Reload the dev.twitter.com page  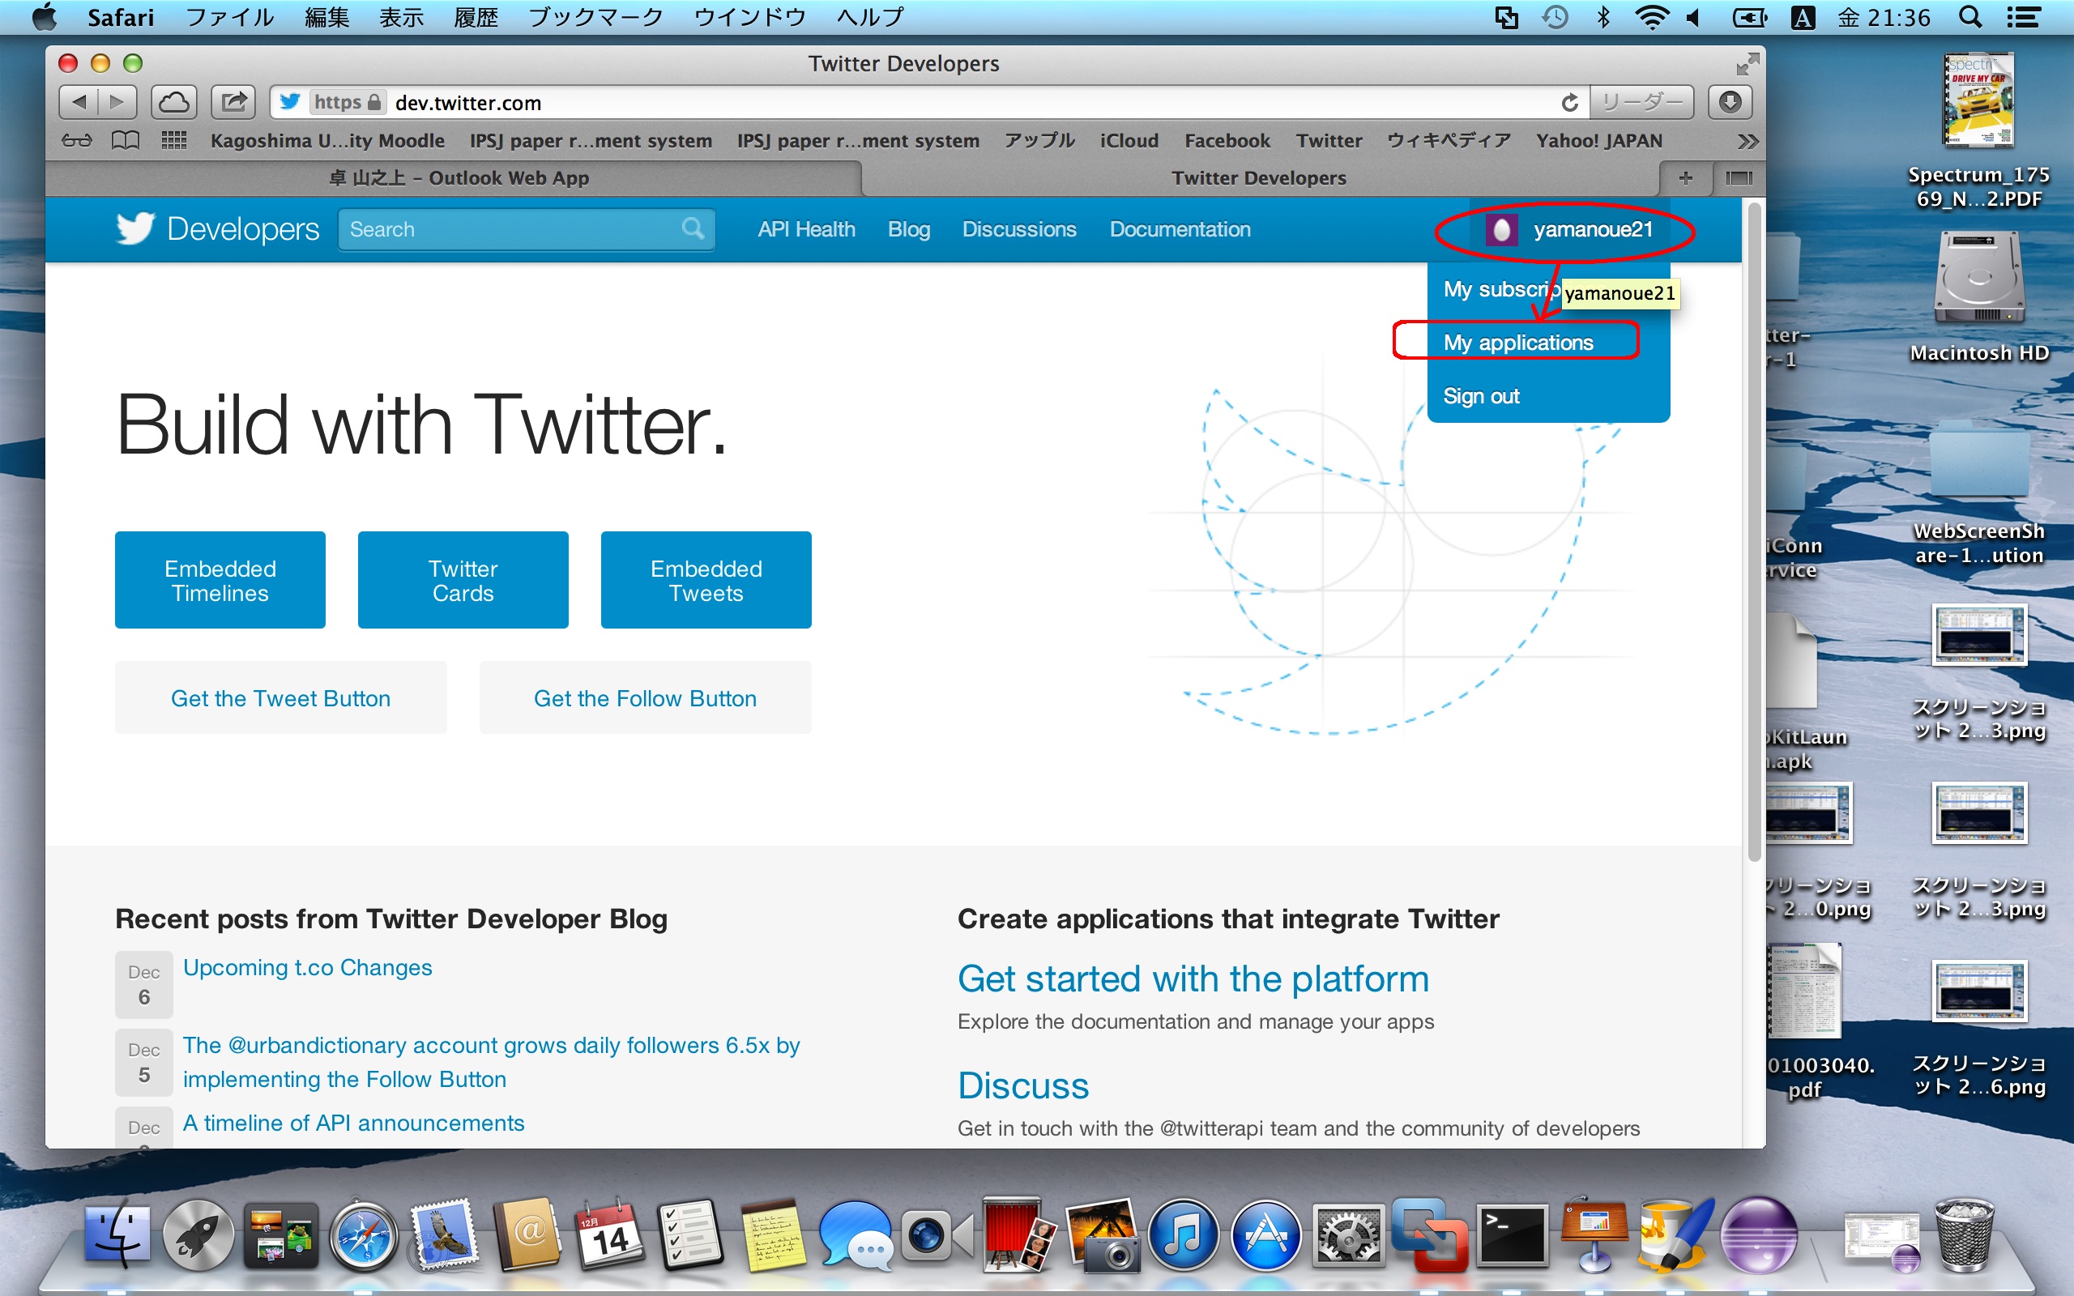pos(1568,103)
